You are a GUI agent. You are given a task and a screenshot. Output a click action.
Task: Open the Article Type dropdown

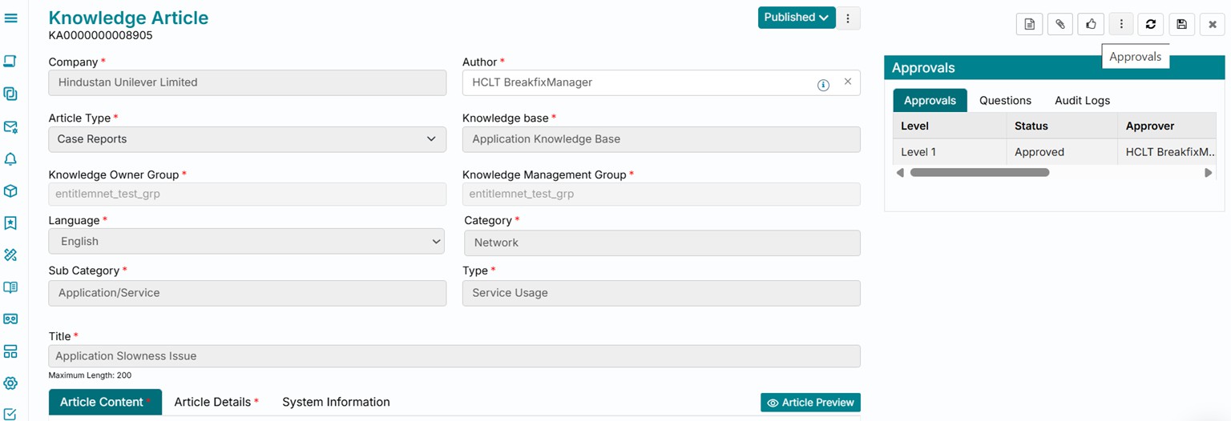tap(248, 138)
